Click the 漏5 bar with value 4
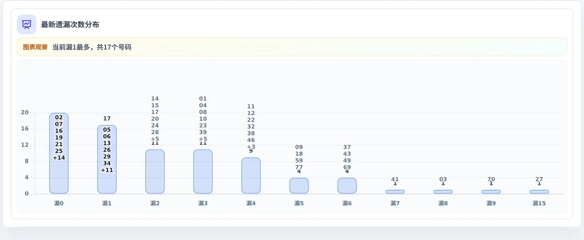Screen dimensions: 584x240 point(299,186)
